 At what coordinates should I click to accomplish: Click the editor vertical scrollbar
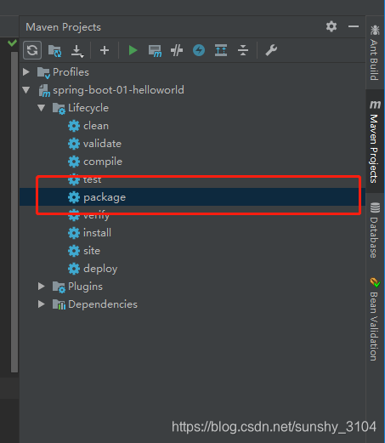coord(14,212)
